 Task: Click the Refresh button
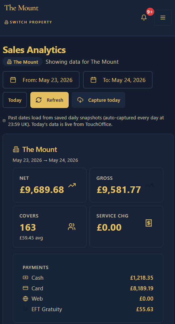[x=49, y=100]
